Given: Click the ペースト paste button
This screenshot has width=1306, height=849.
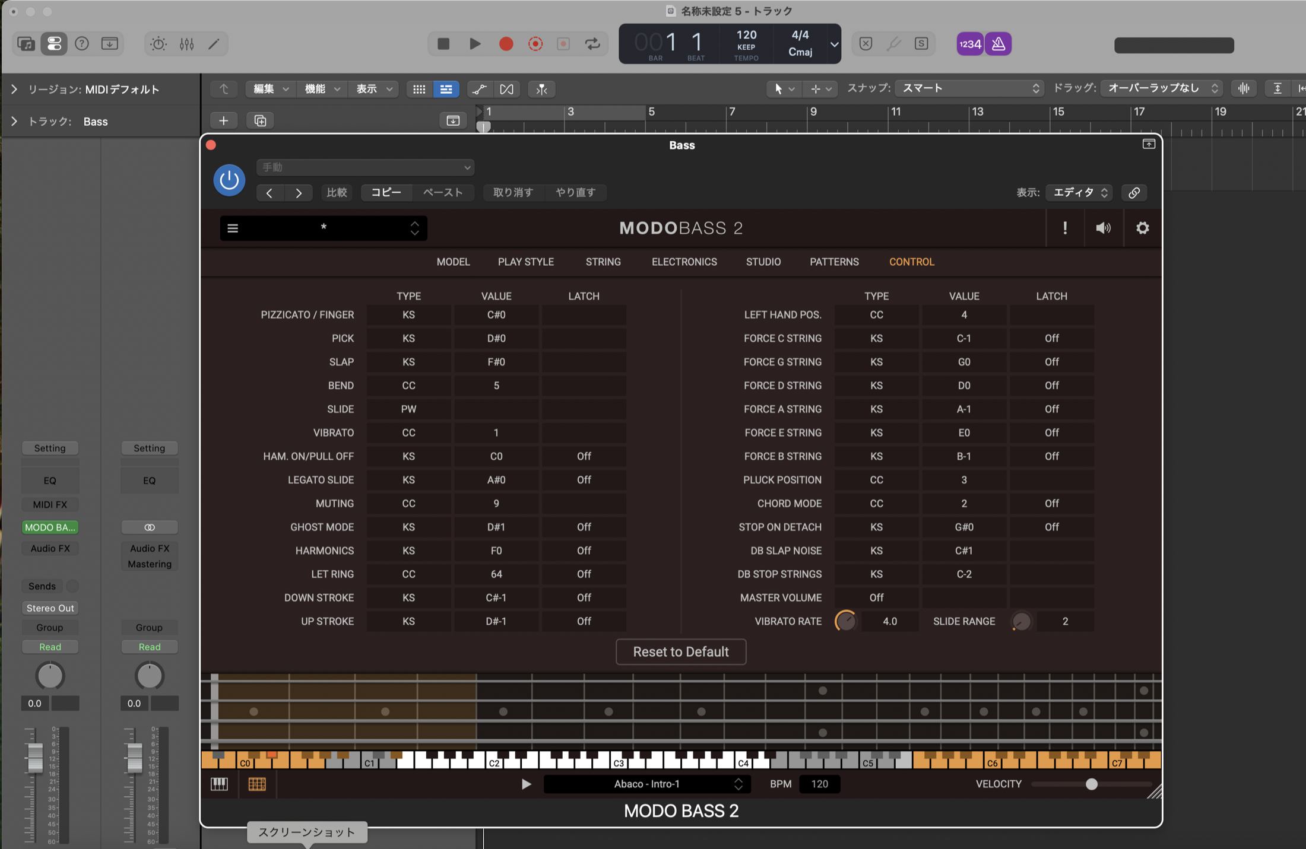Looking at the screenshot, I should [x=442, y=193].
